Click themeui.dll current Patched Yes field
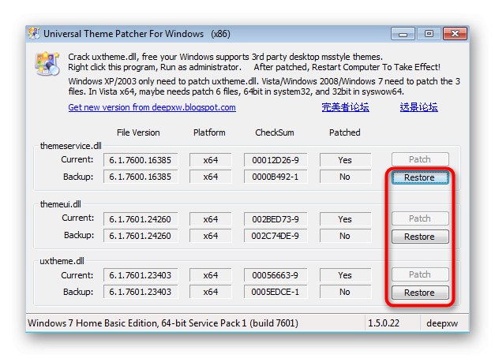This screenshot has height=358, width=495. [345, 219]
